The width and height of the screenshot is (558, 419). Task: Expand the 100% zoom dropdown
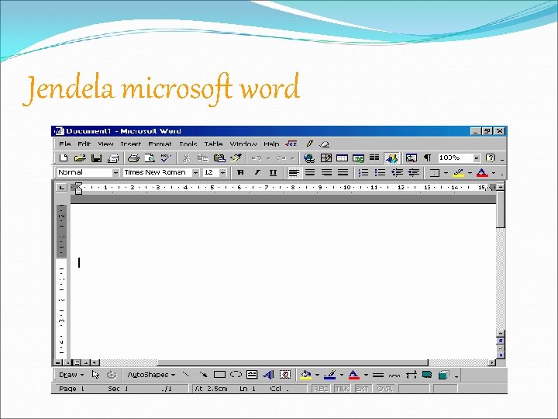pyautogui.click(x=477, y=158)
